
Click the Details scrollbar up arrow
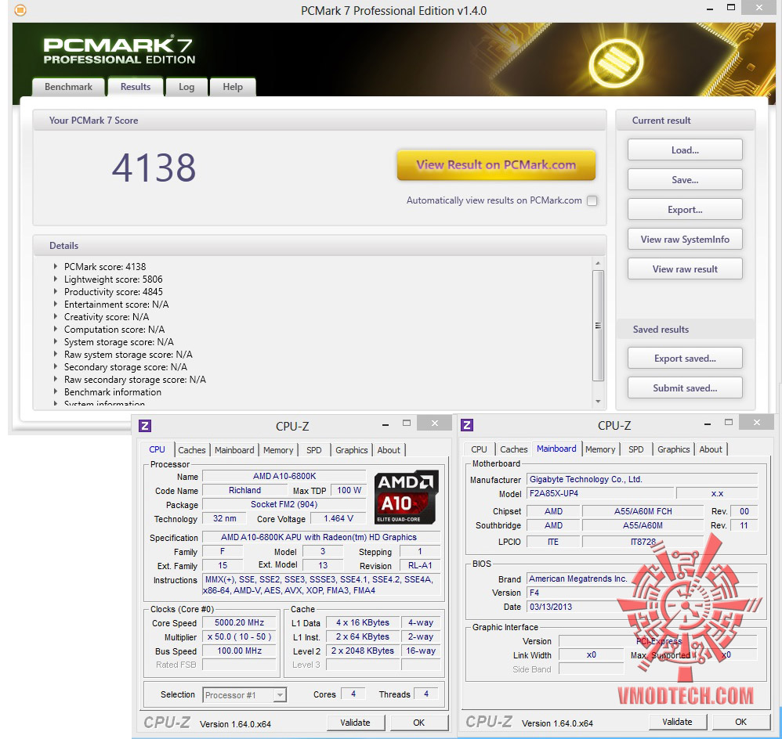click(598, 263)
